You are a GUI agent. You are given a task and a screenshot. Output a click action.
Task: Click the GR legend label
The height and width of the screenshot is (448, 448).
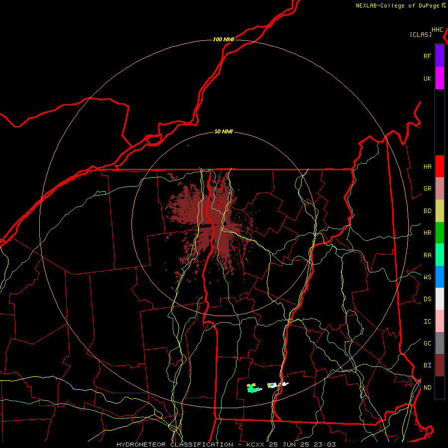pyautogui.click(x=427, y=189)
